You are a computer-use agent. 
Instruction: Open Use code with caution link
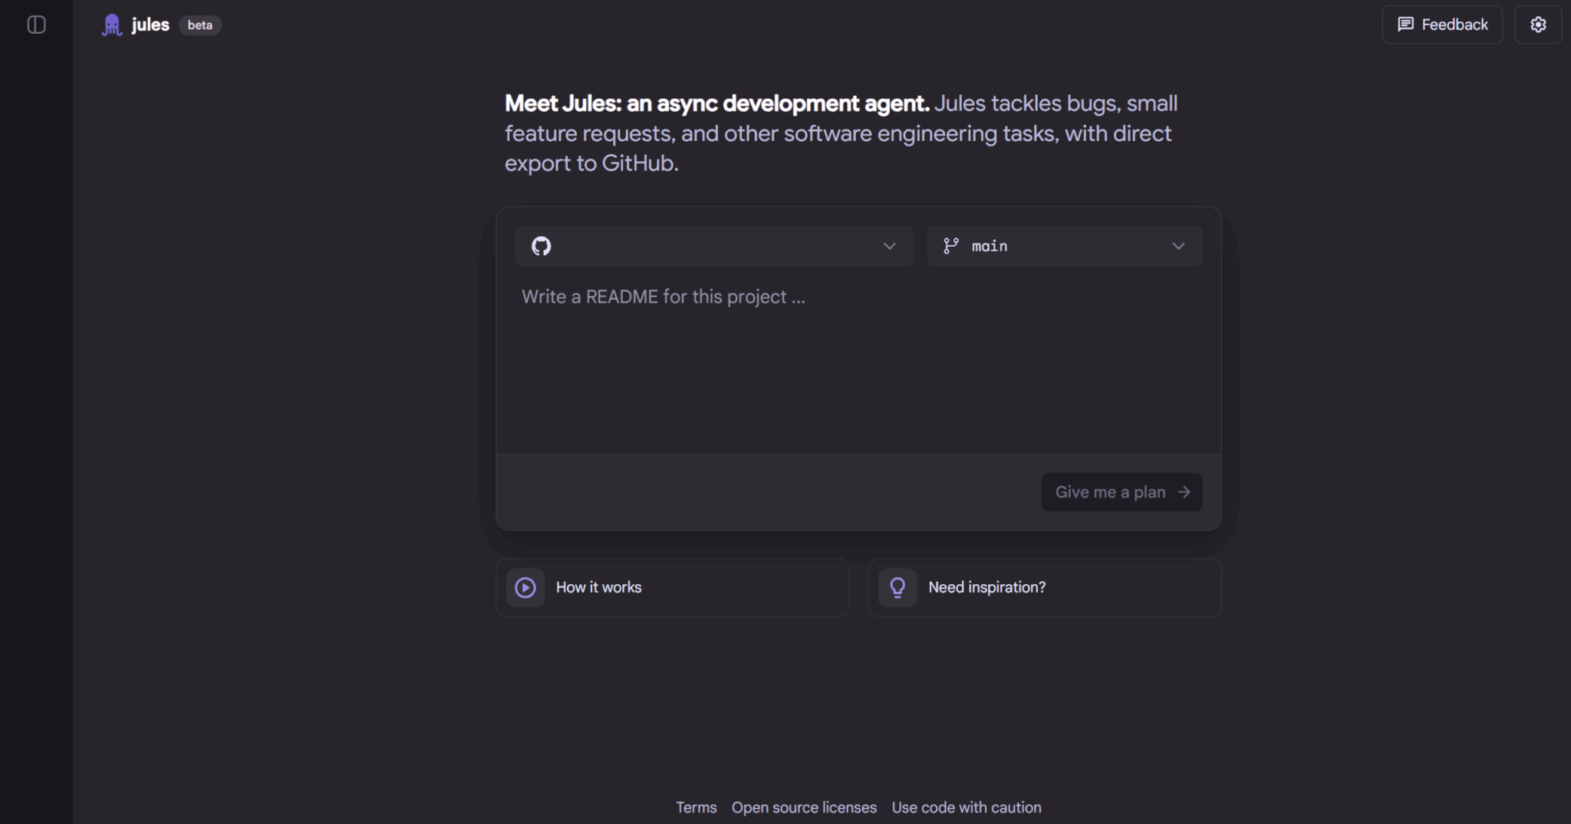[x=967, y=807]
